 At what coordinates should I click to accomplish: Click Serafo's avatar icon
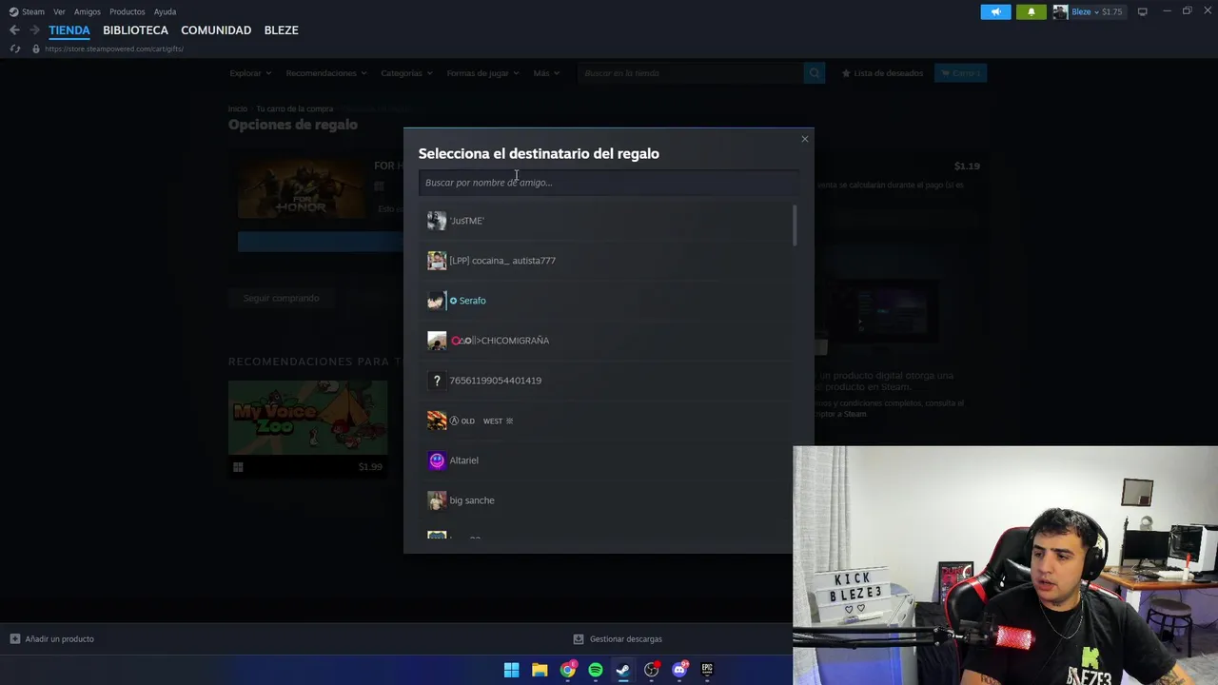coord(436,301)
